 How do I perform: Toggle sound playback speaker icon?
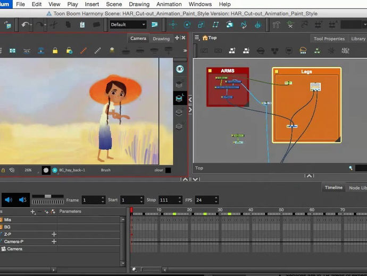click(9, 200)
